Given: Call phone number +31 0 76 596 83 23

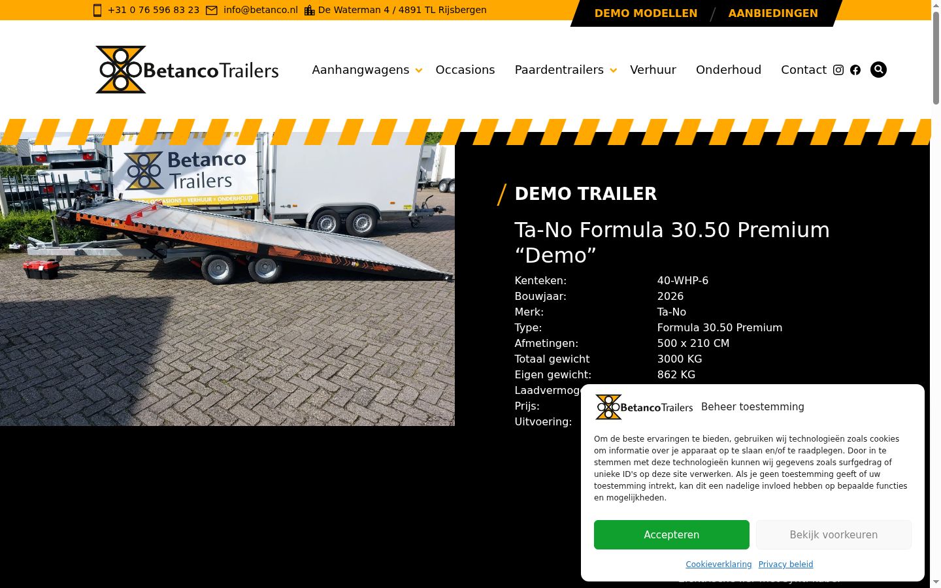Looking at the screenshot, I should tap(154, 10).
